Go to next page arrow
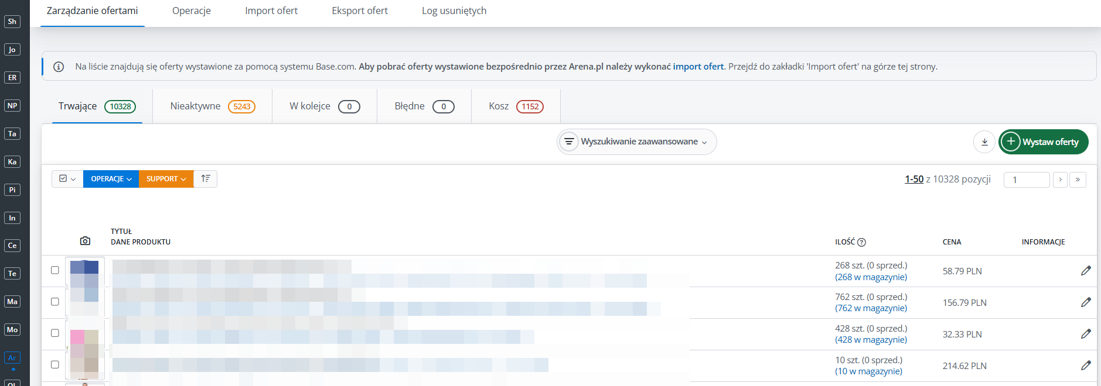This screenshot has width=1101, height=386. click(x=1060, y=180)
